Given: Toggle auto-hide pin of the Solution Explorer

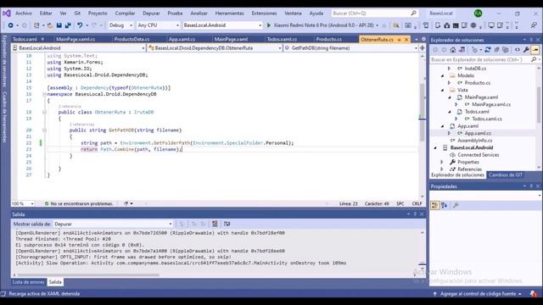Looking at the screenshot, I should [x=531, y=40].
